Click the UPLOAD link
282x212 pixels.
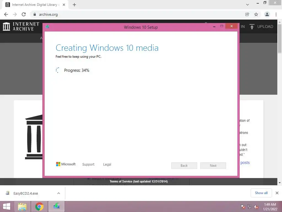point(265,26)
